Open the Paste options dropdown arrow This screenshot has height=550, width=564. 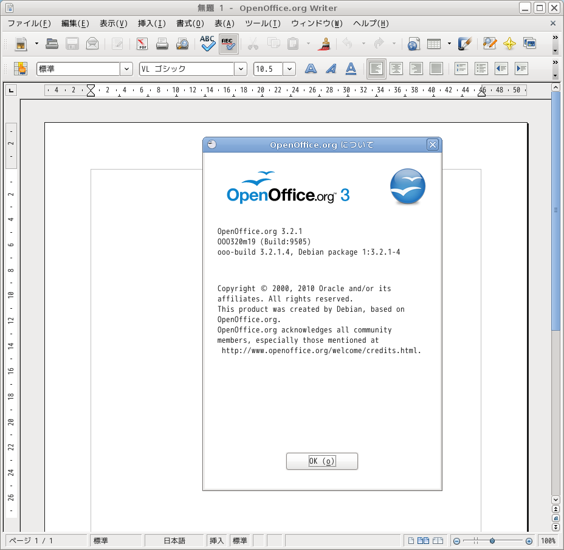(x=309, y=44)
